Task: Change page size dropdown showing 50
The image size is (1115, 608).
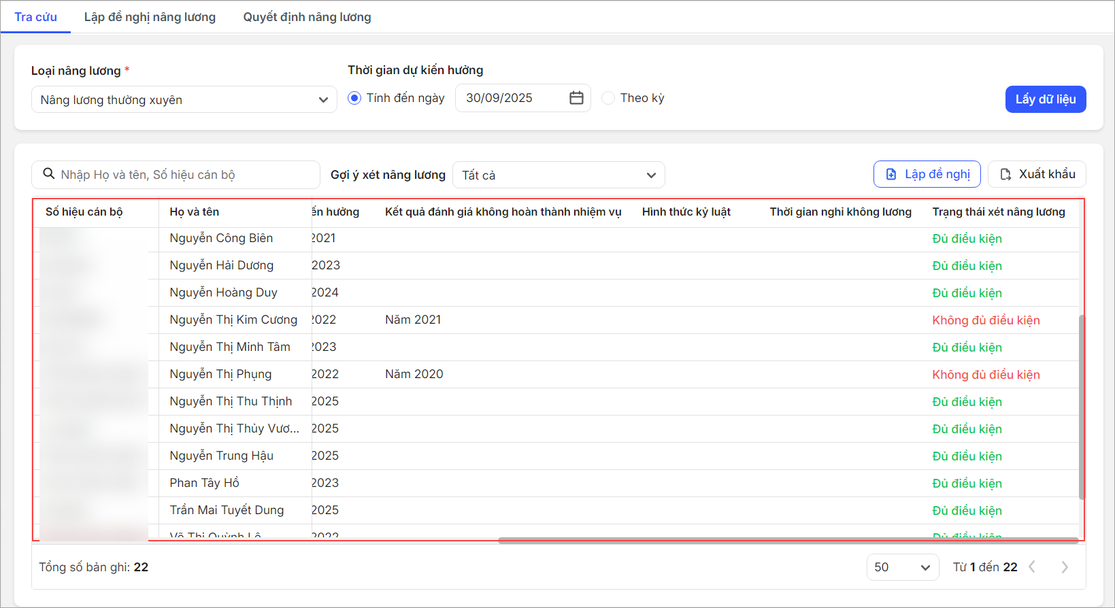Action: coord(902,567)
